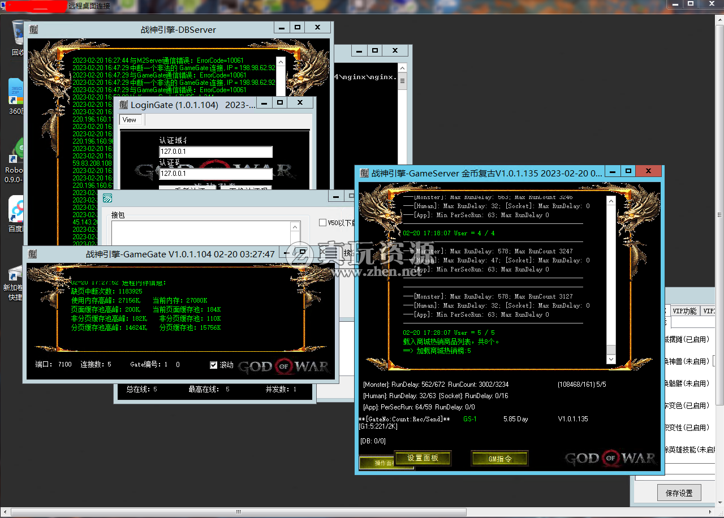Click log line '02-20 17:18:07 User = 4 / 4'

tap(449, 233)
